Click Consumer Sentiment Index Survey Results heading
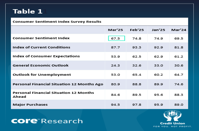 (57, 22)
